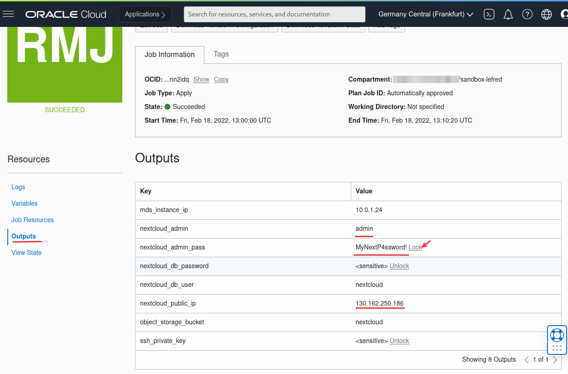
Task: Open the help question mark icon
Action: click(x=527, y=14)
